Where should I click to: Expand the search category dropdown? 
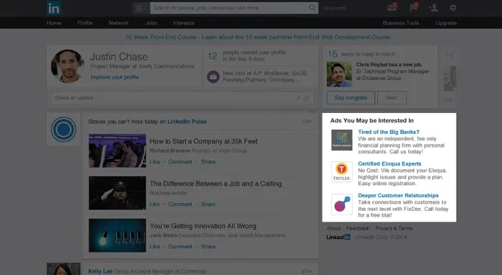click(141, 8)
